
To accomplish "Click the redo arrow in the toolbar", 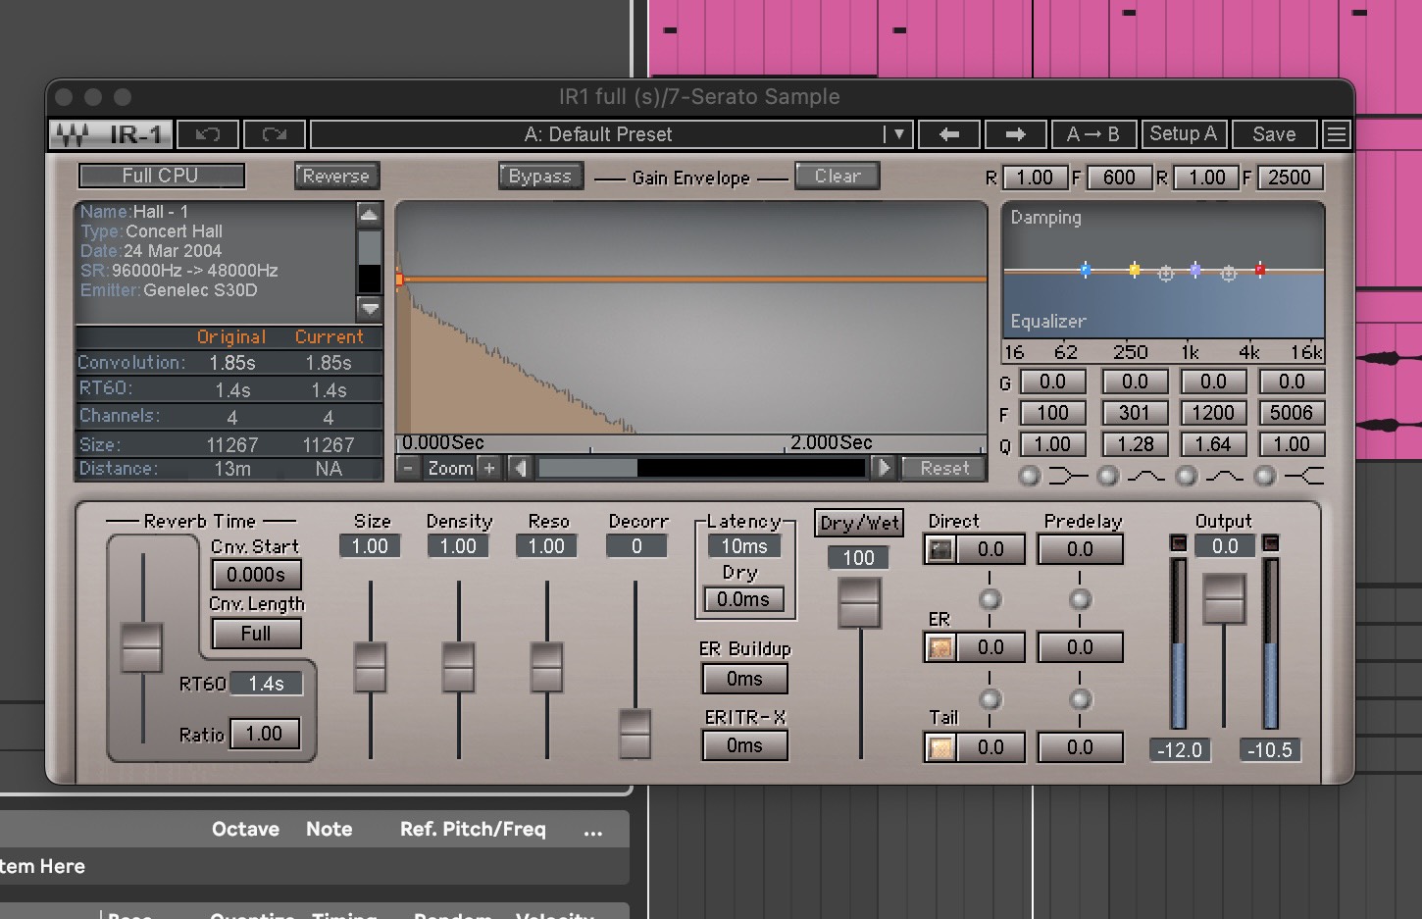I will (x=275, y=134).
